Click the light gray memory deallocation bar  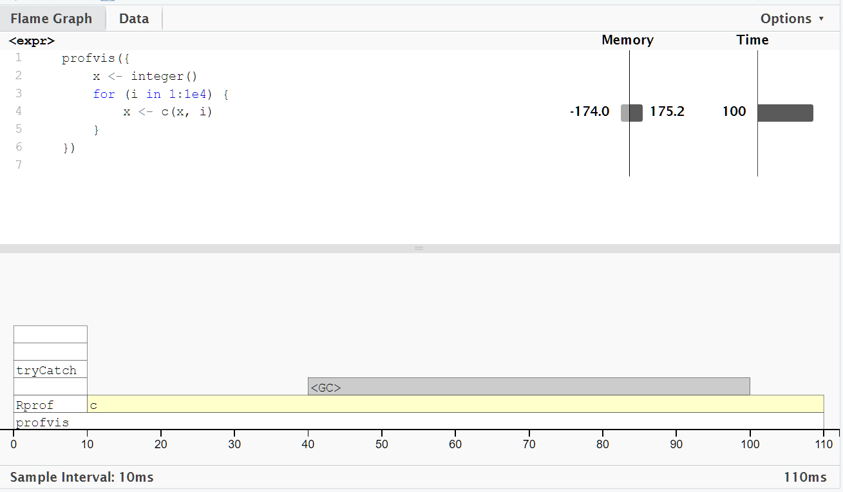[x=625, y=113]
